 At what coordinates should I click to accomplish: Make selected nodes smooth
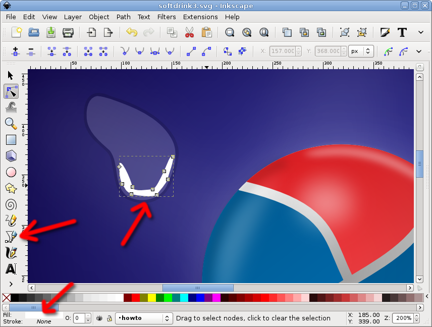[x=140, y=51]
